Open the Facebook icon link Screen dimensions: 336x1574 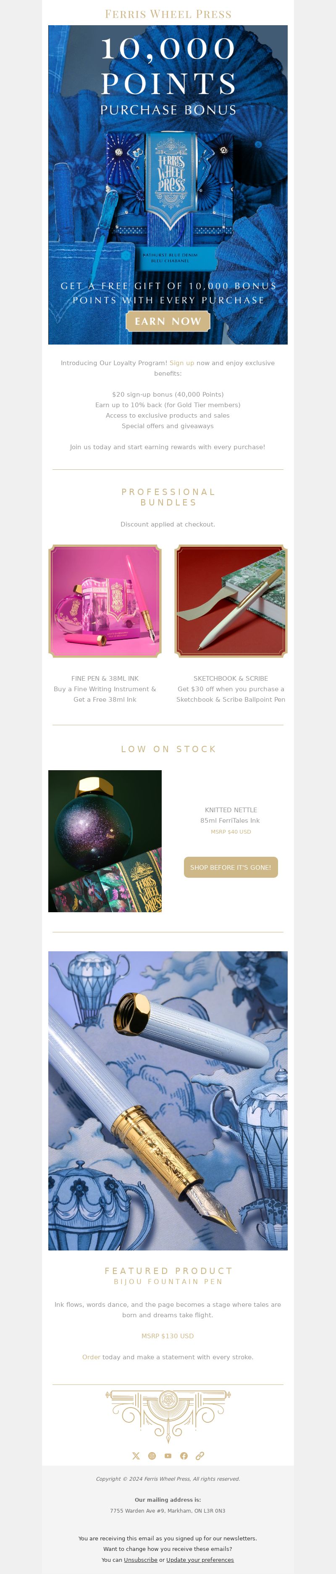coord(184,1456)
